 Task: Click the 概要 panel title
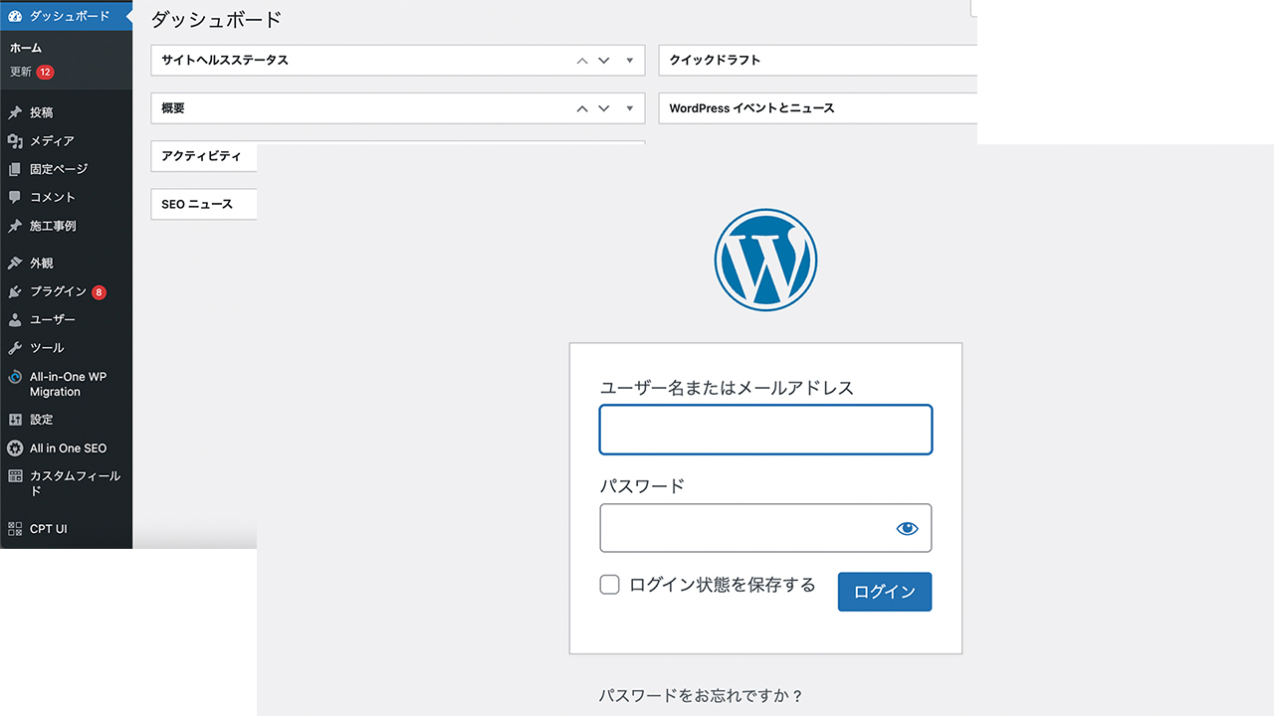point(173,107)
